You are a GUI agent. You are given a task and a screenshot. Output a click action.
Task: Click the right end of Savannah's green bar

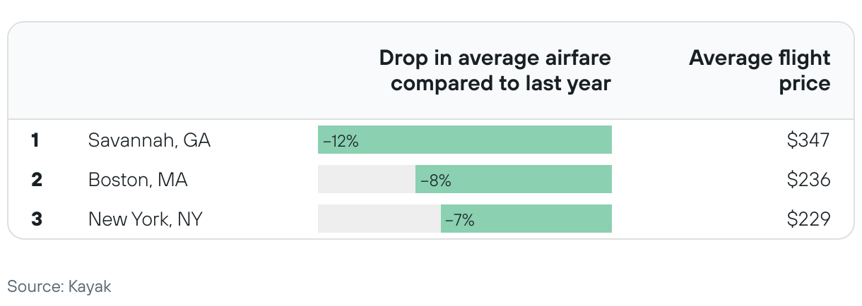(x=606, y=140)
